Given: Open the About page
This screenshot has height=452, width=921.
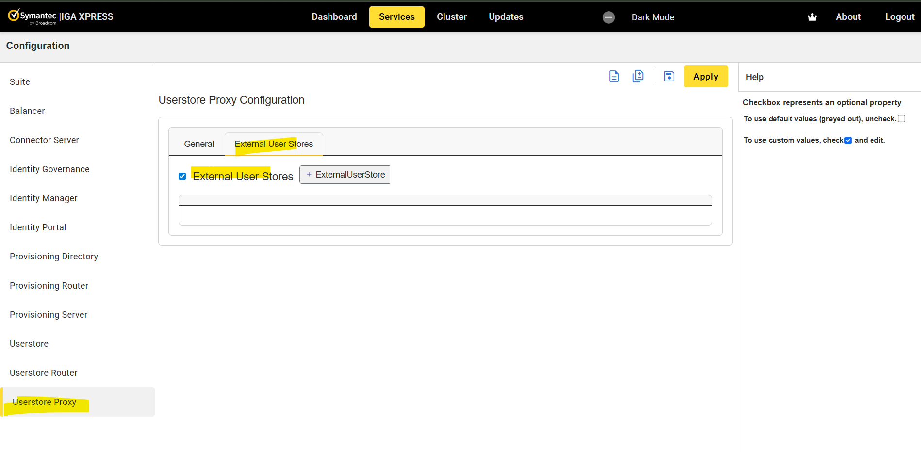Looking at the screenshot, I should click(848, 17).
